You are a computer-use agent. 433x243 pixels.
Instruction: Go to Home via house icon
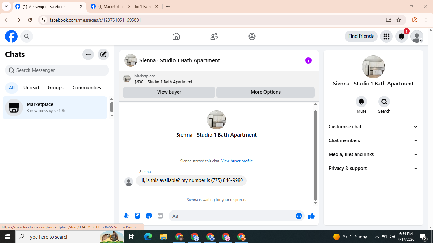point(176,36)
